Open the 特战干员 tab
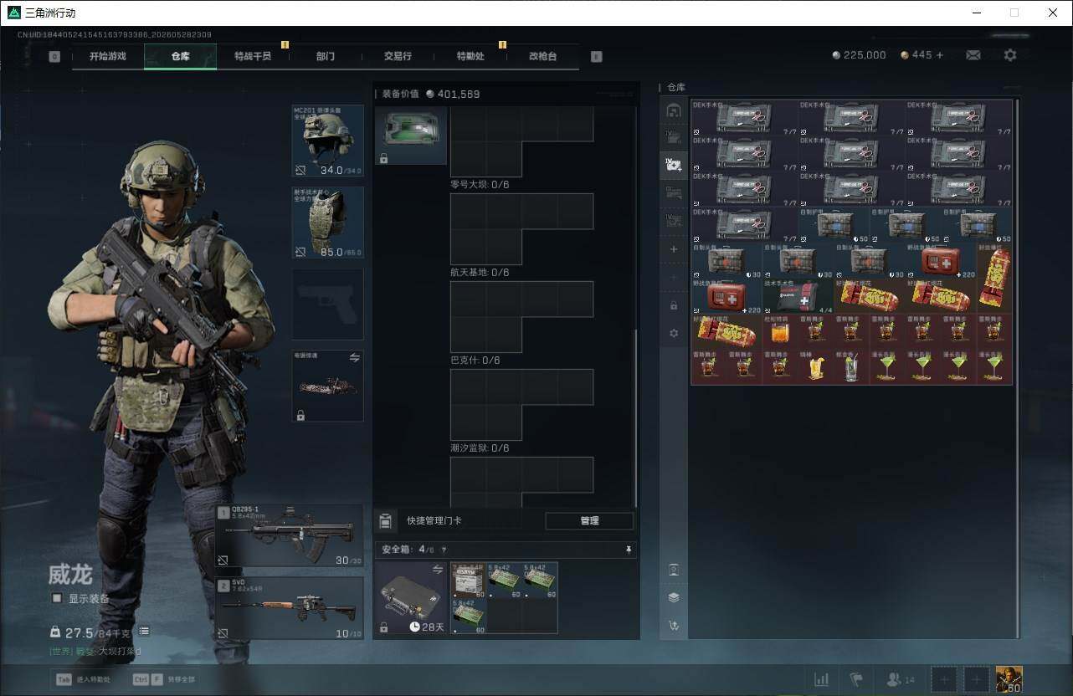 tap(253, 56)
